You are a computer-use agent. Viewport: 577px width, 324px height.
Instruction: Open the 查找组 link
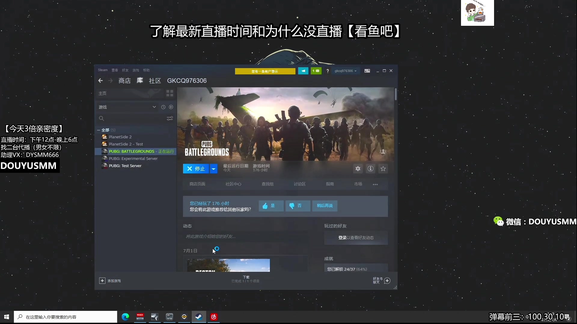[267, 184]
